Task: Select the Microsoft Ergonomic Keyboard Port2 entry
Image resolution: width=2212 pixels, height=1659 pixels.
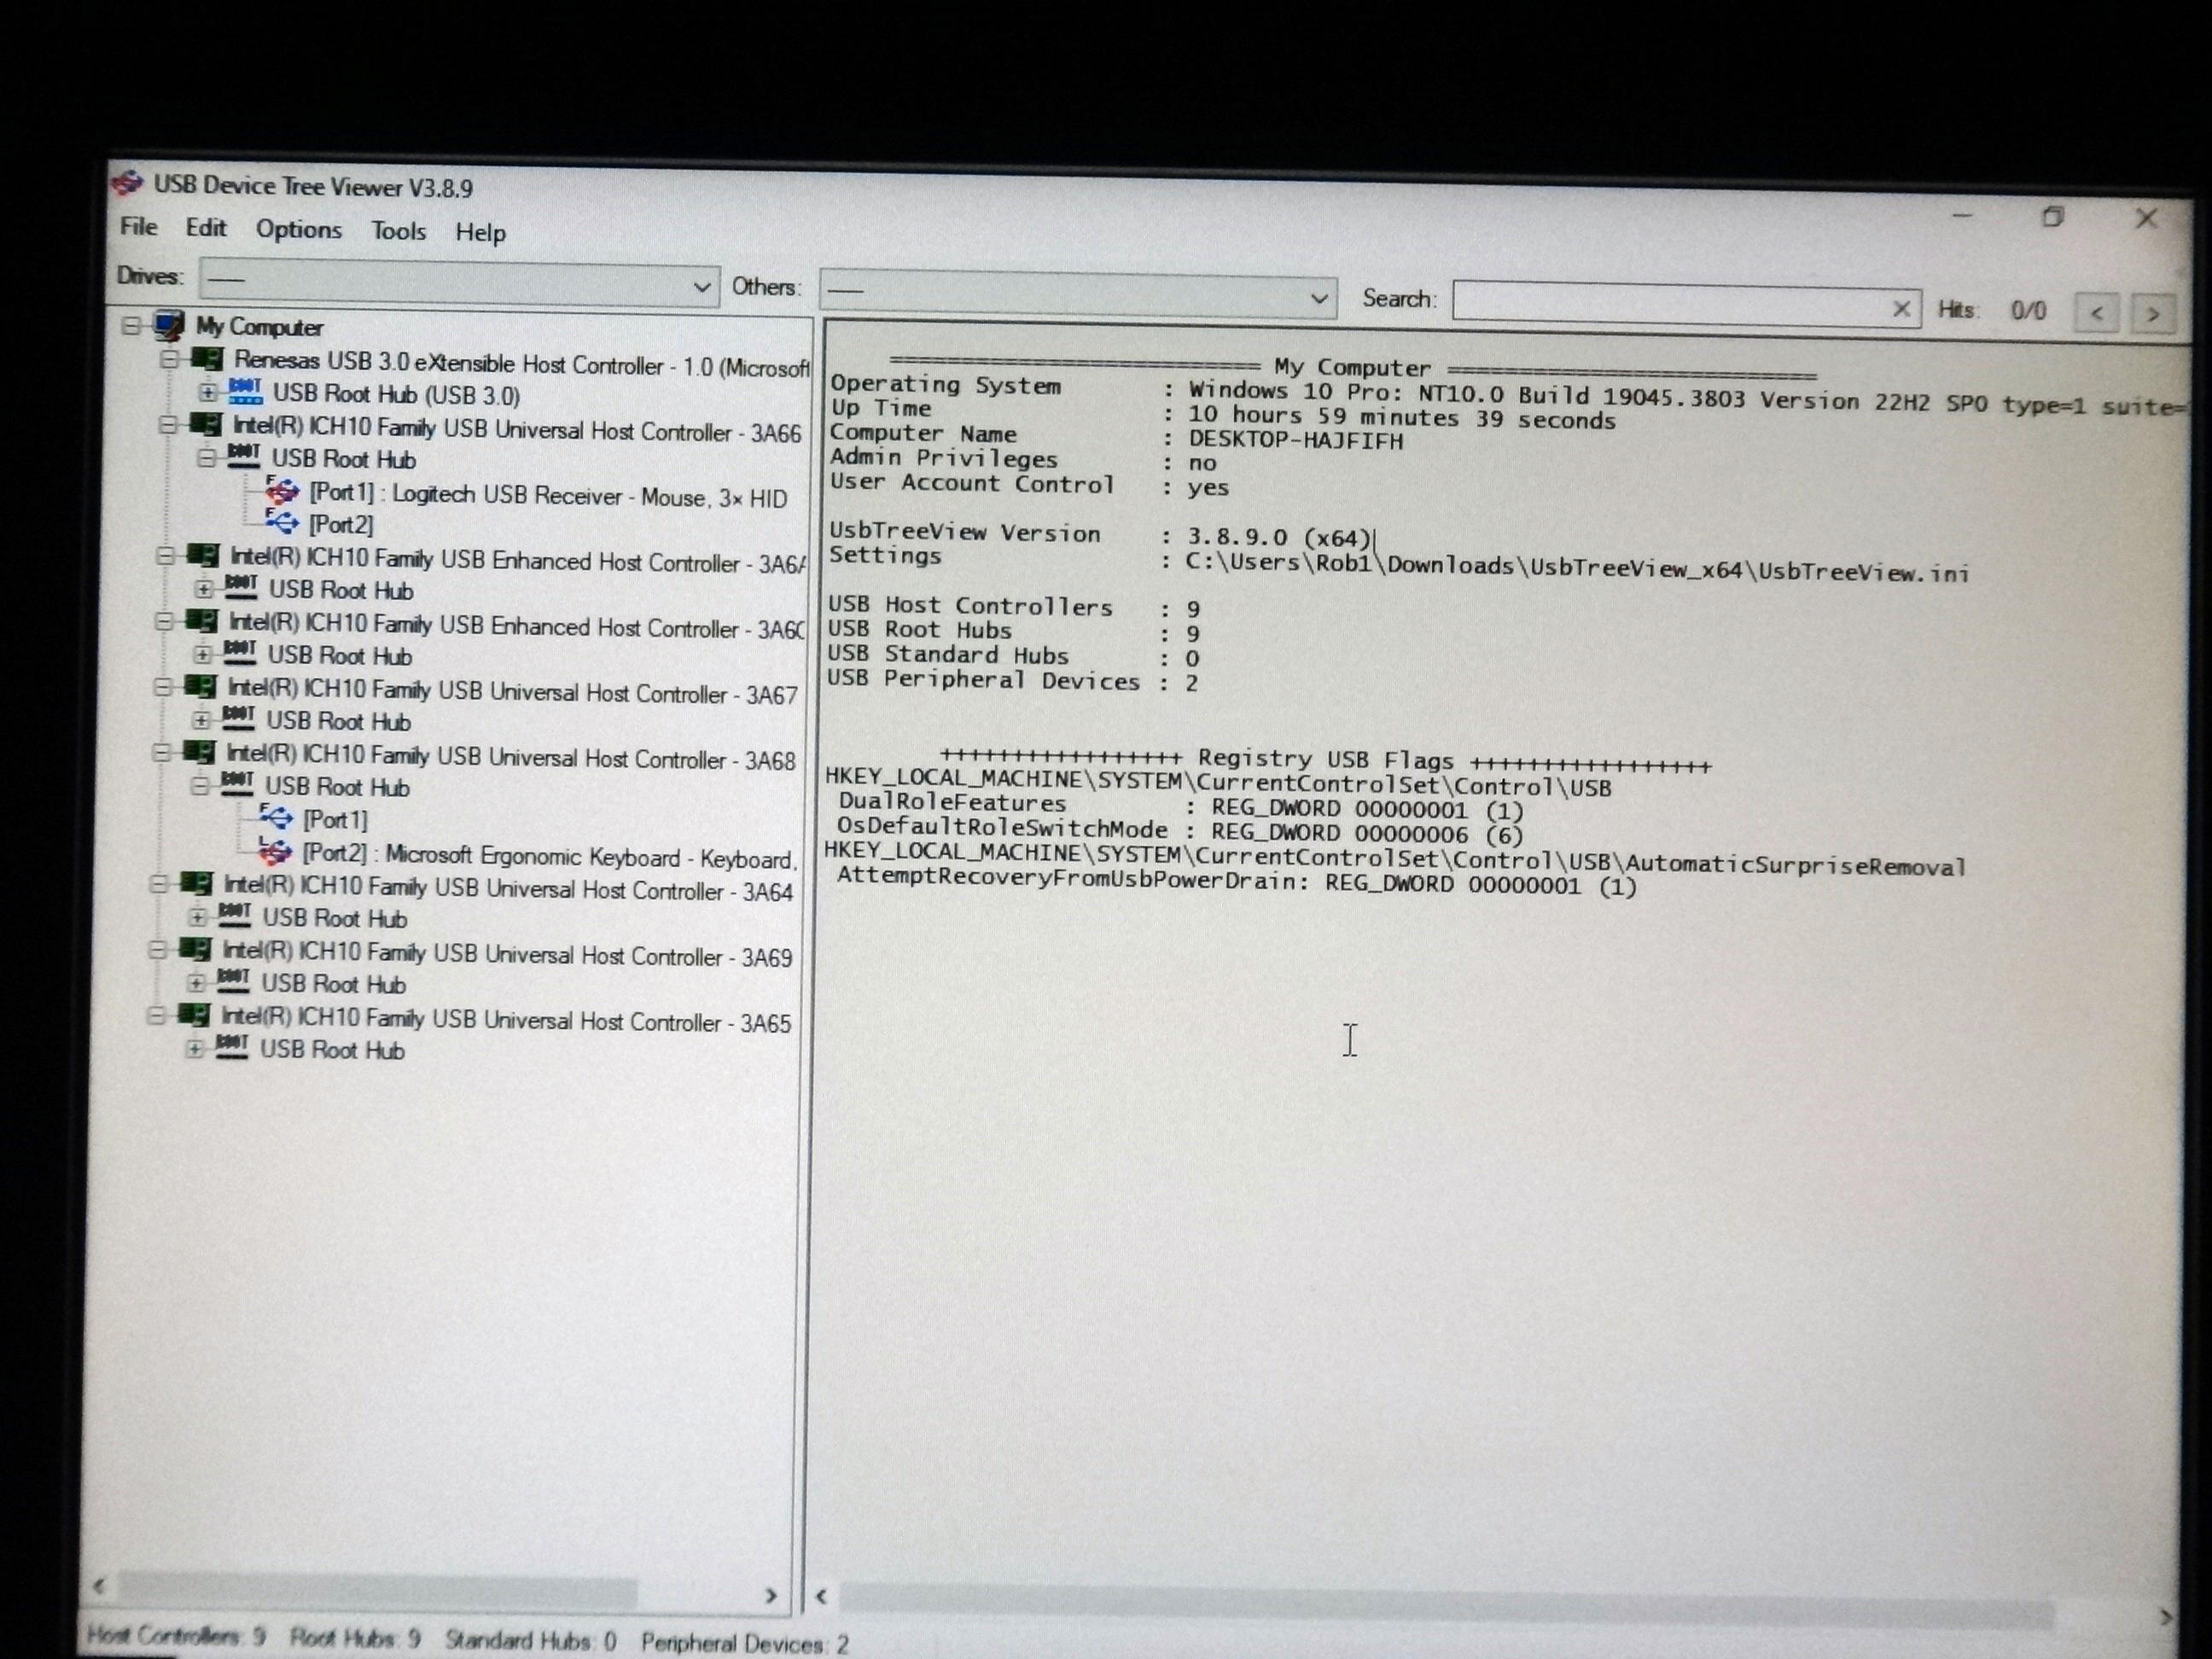Action: click(550, 856)
